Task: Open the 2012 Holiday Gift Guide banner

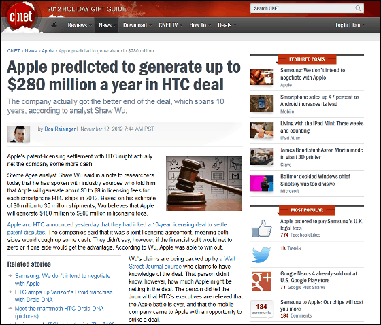Action: pos(87,9)
